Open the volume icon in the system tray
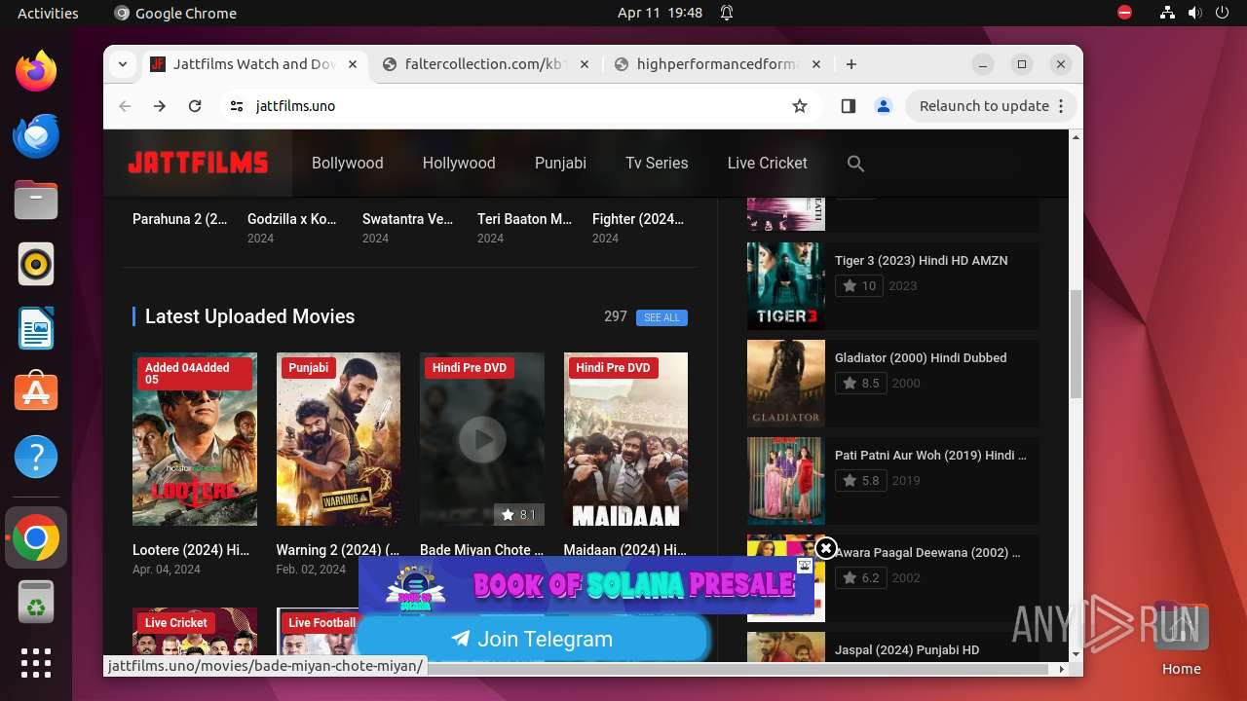This screenshot has width=1247, height=701. point(1194,13)
